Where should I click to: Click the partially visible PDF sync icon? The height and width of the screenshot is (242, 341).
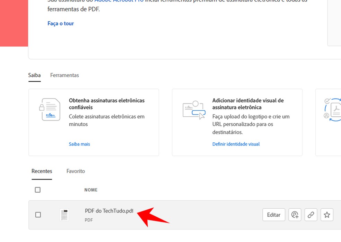pos(332,109)
